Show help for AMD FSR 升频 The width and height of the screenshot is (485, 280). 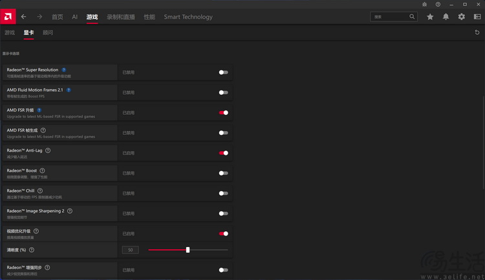click(39, 110)
